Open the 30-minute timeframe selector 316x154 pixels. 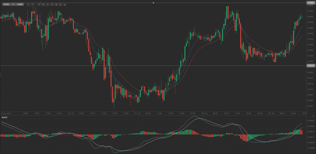[39, 4]
